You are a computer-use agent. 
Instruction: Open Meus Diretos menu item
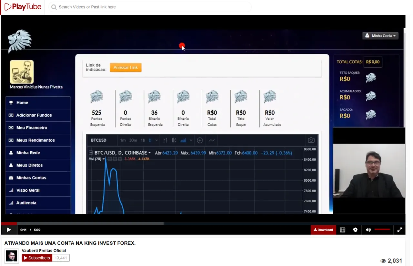click(x=38, y=166)
